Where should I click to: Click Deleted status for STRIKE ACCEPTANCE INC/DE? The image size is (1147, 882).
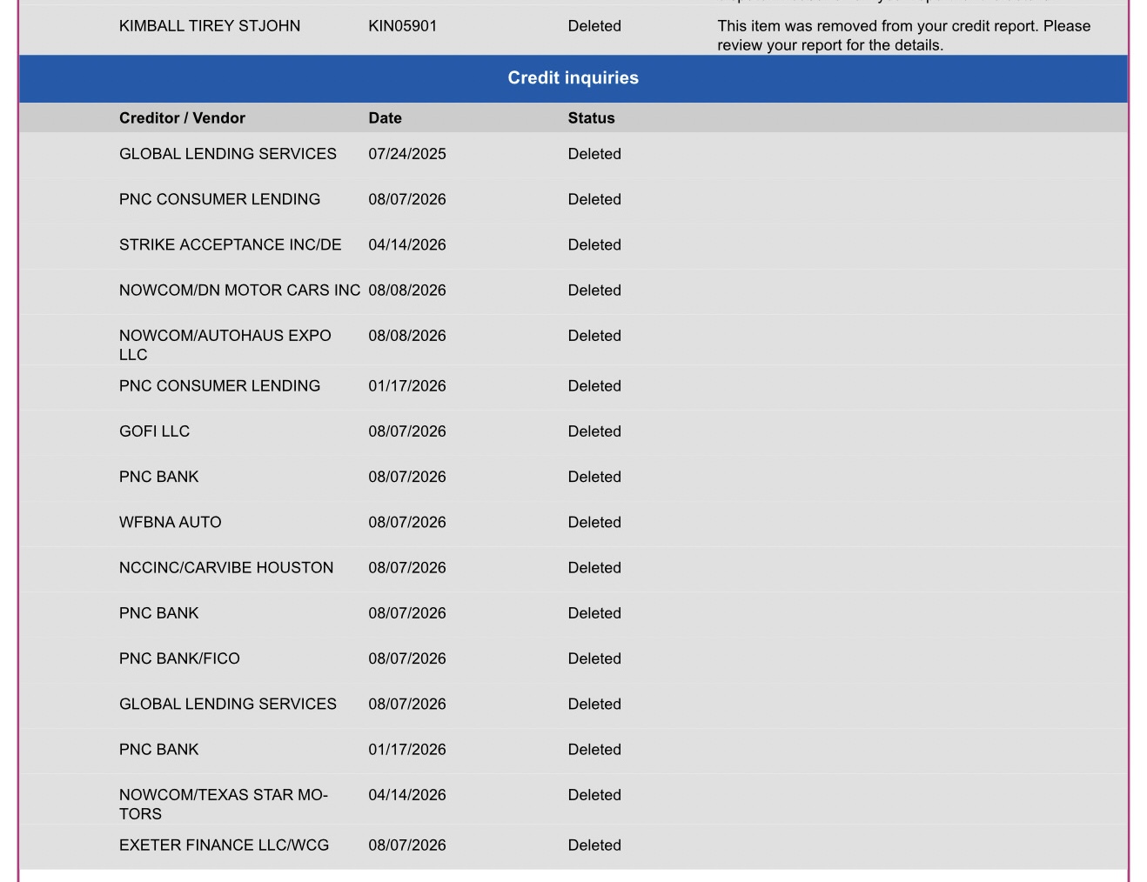tap(594, 244)
